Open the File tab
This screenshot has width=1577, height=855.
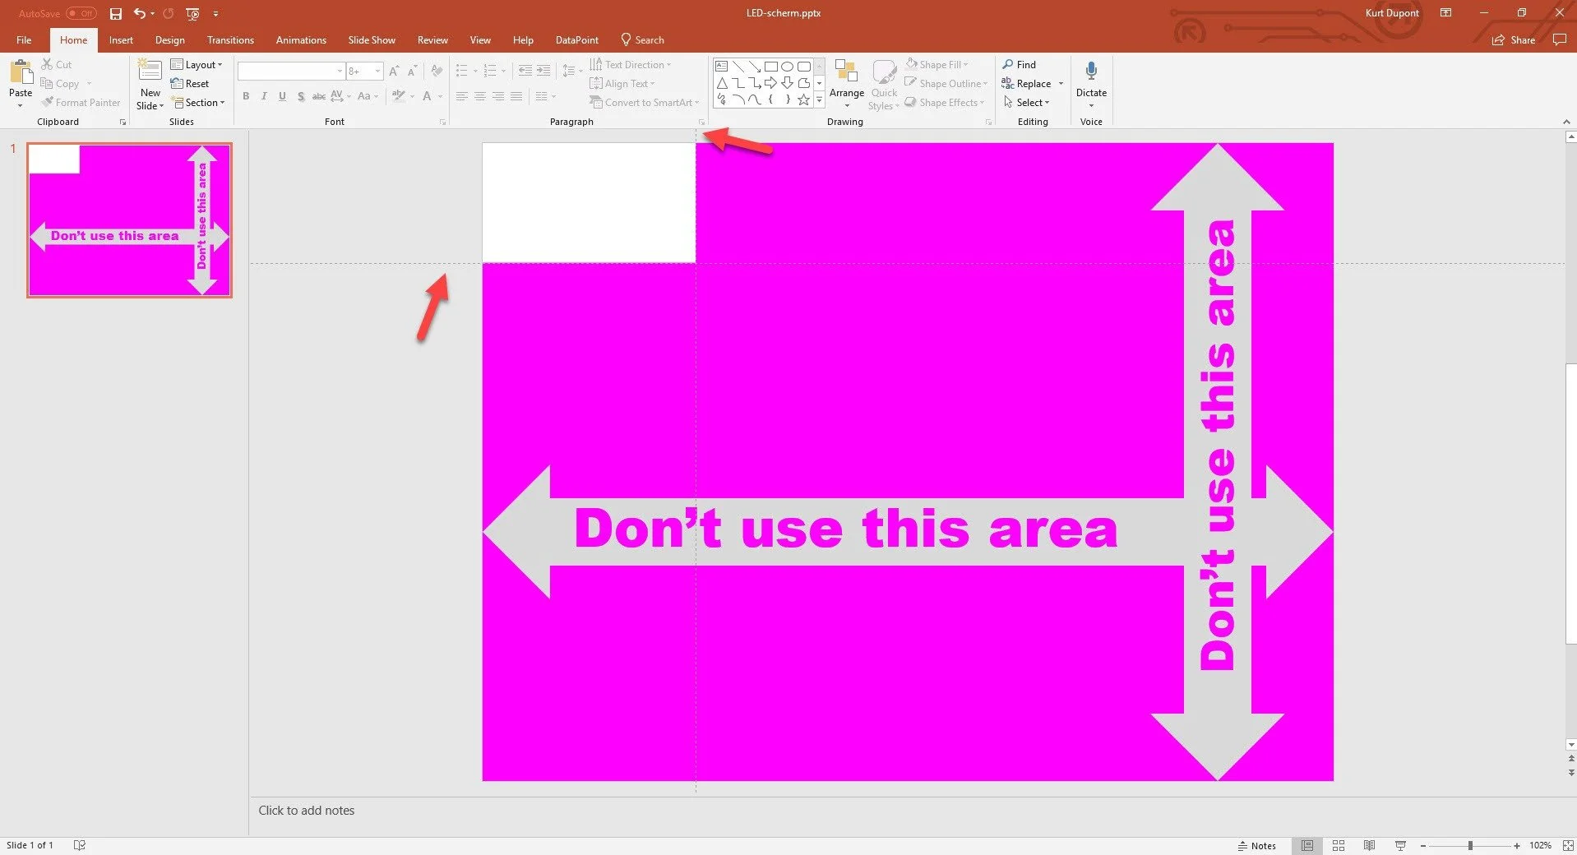tap(24, 39)
